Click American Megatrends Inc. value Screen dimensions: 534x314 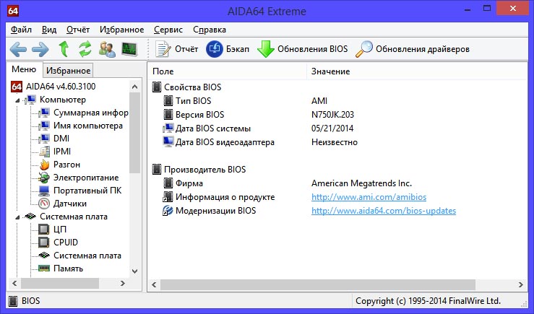coord(362,183)
